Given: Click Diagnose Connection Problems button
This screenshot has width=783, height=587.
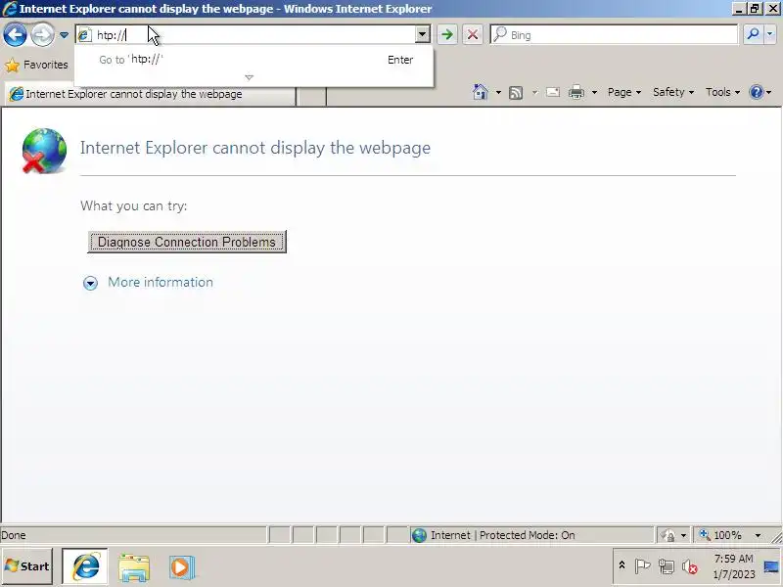Looking at the screenshot, I should [187, 242].
